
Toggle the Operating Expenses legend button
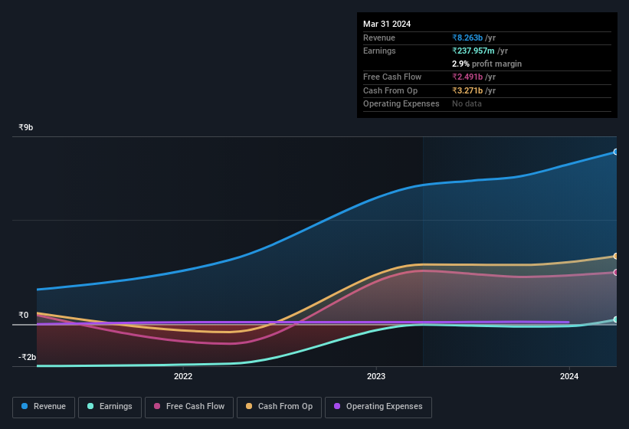pos(378,407)
